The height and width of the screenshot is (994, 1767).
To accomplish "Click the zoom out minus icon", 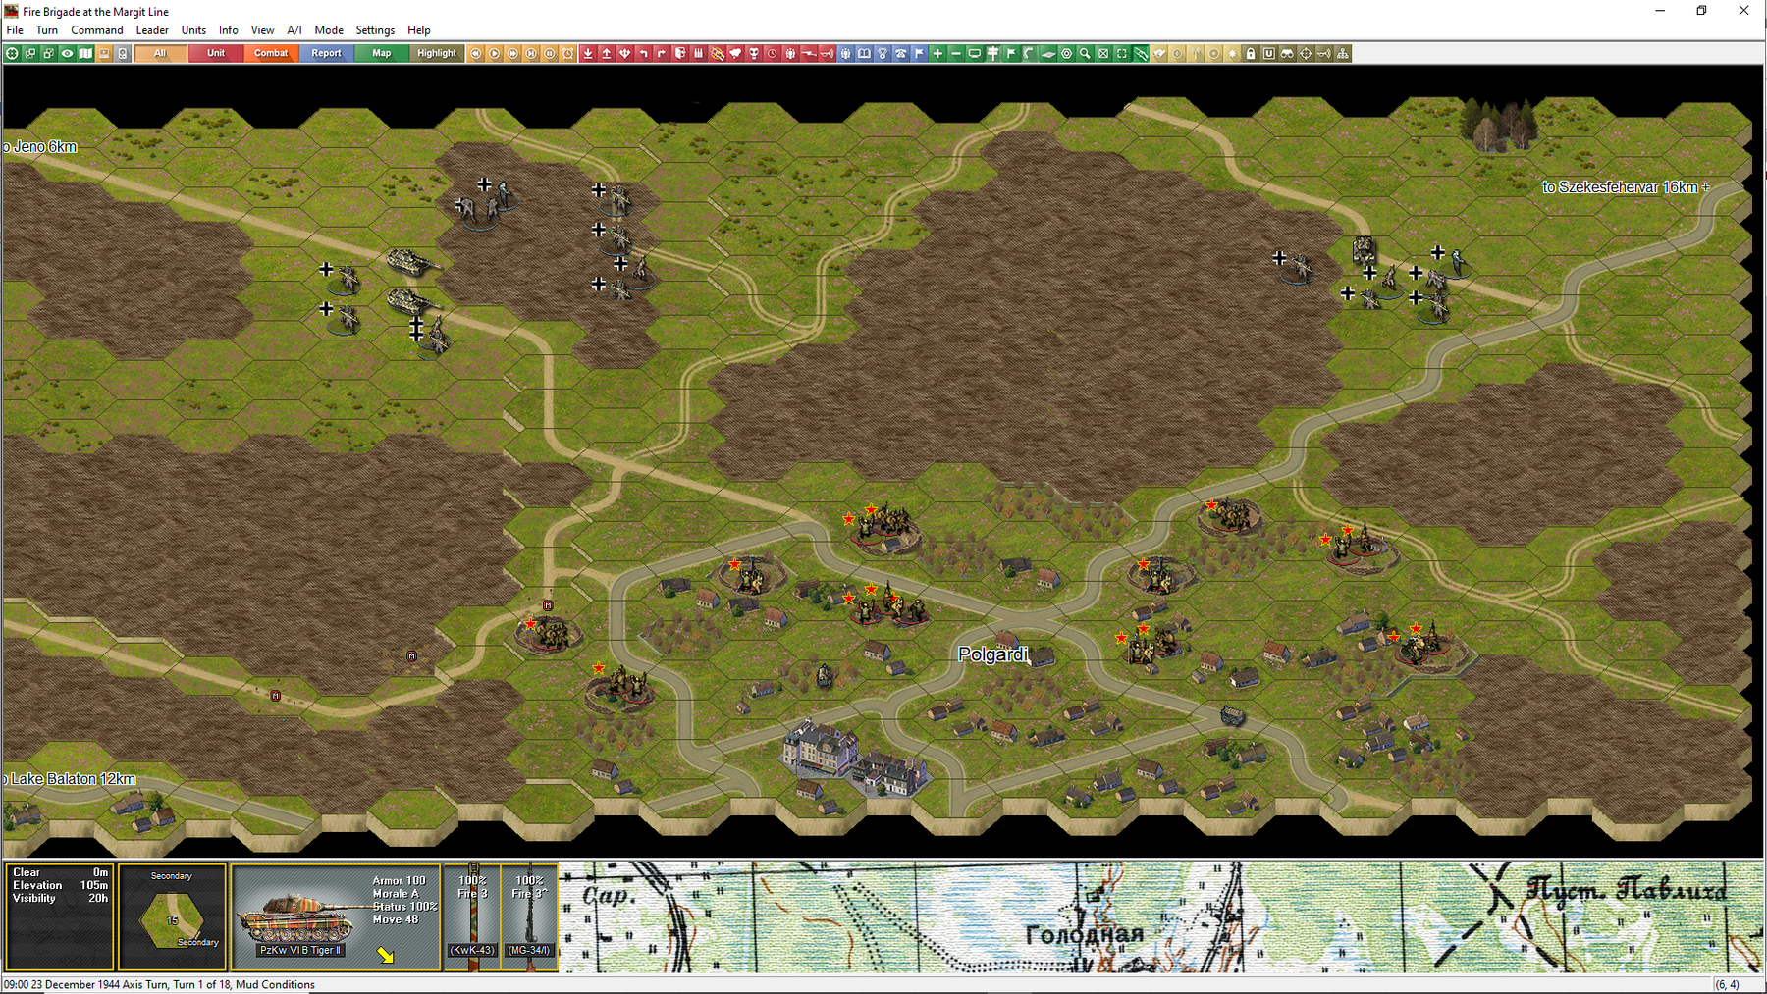I will (x=956, y=53).
